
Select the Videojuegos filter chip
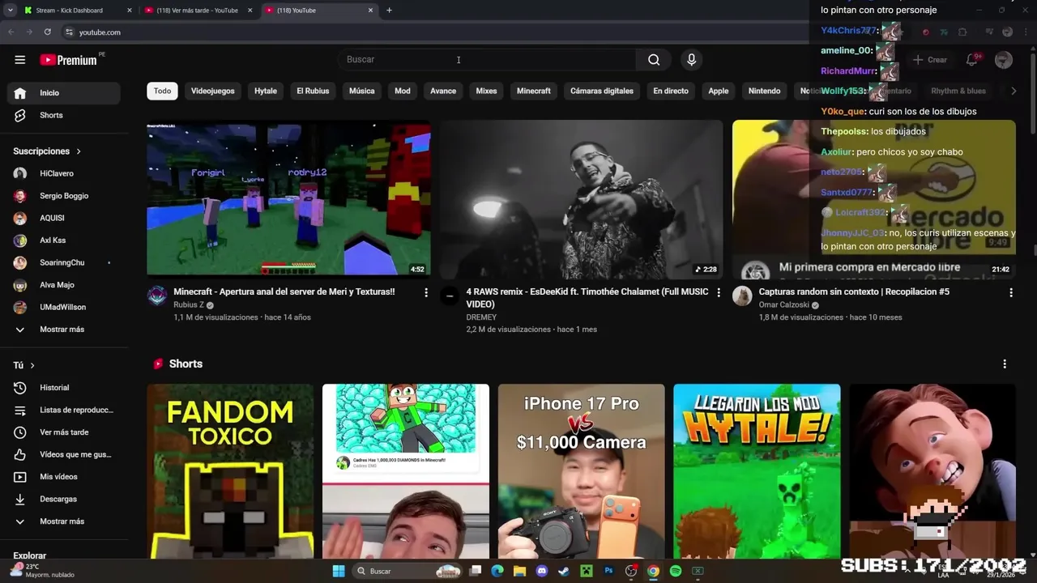[212, 91]
